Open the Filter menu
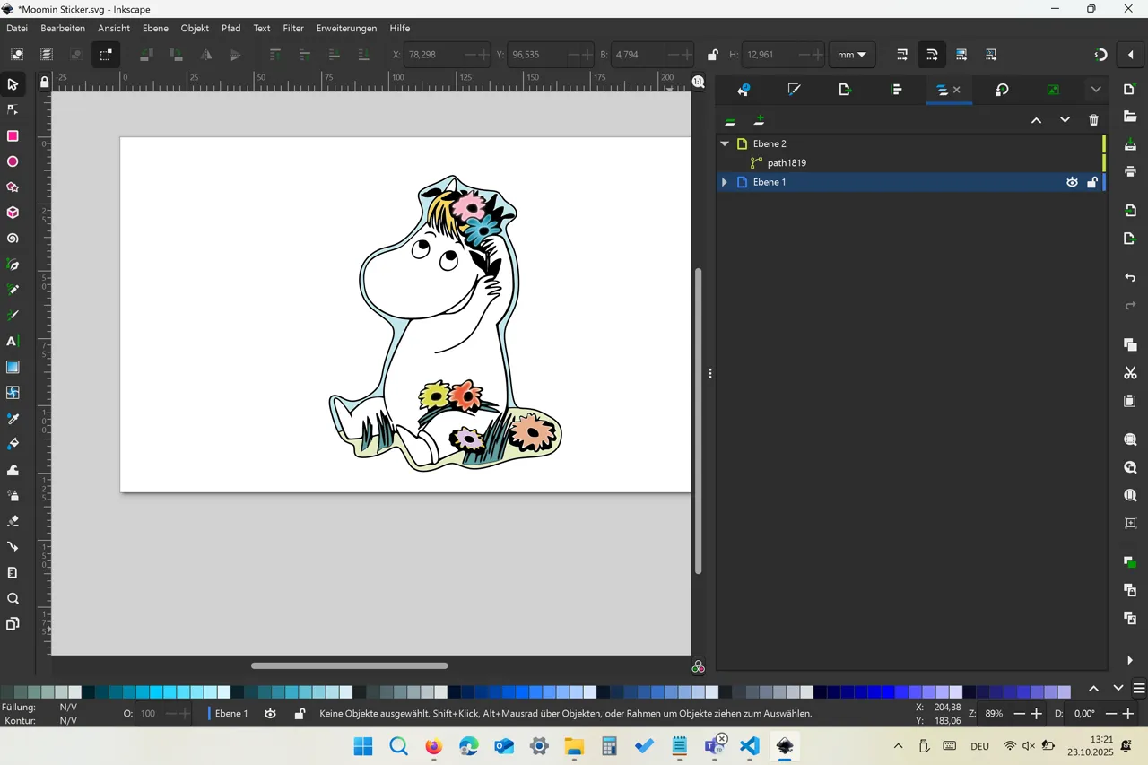The height and width of the screenshot is (765, 1148). (x=293, y=28)
